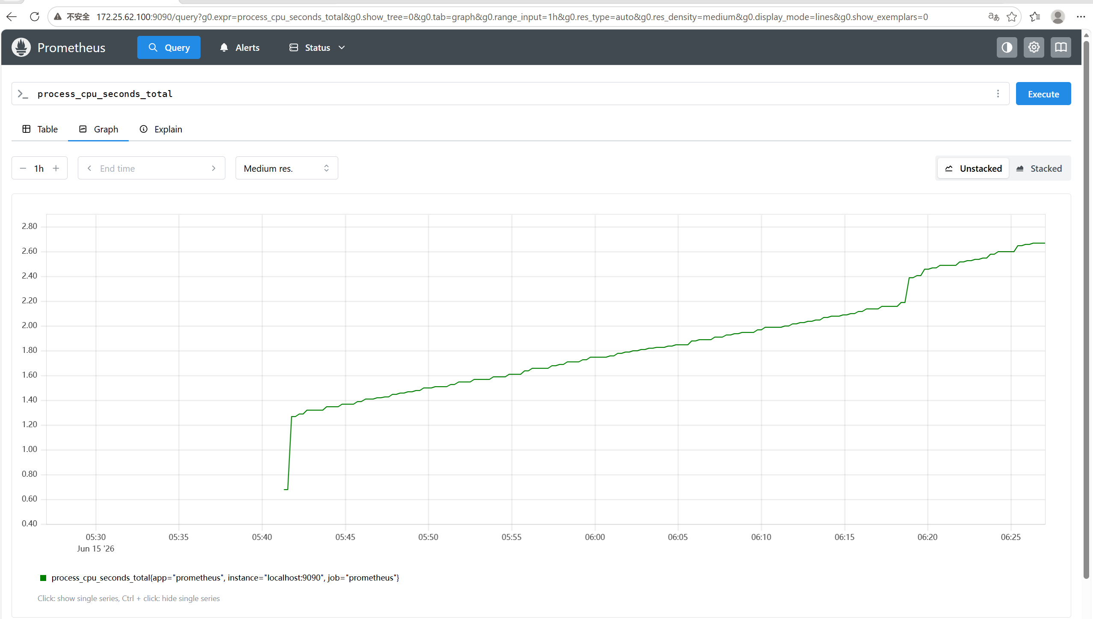Click the 1h range input
Viewport: 1093px width, 619px height.
click(39, 168)
